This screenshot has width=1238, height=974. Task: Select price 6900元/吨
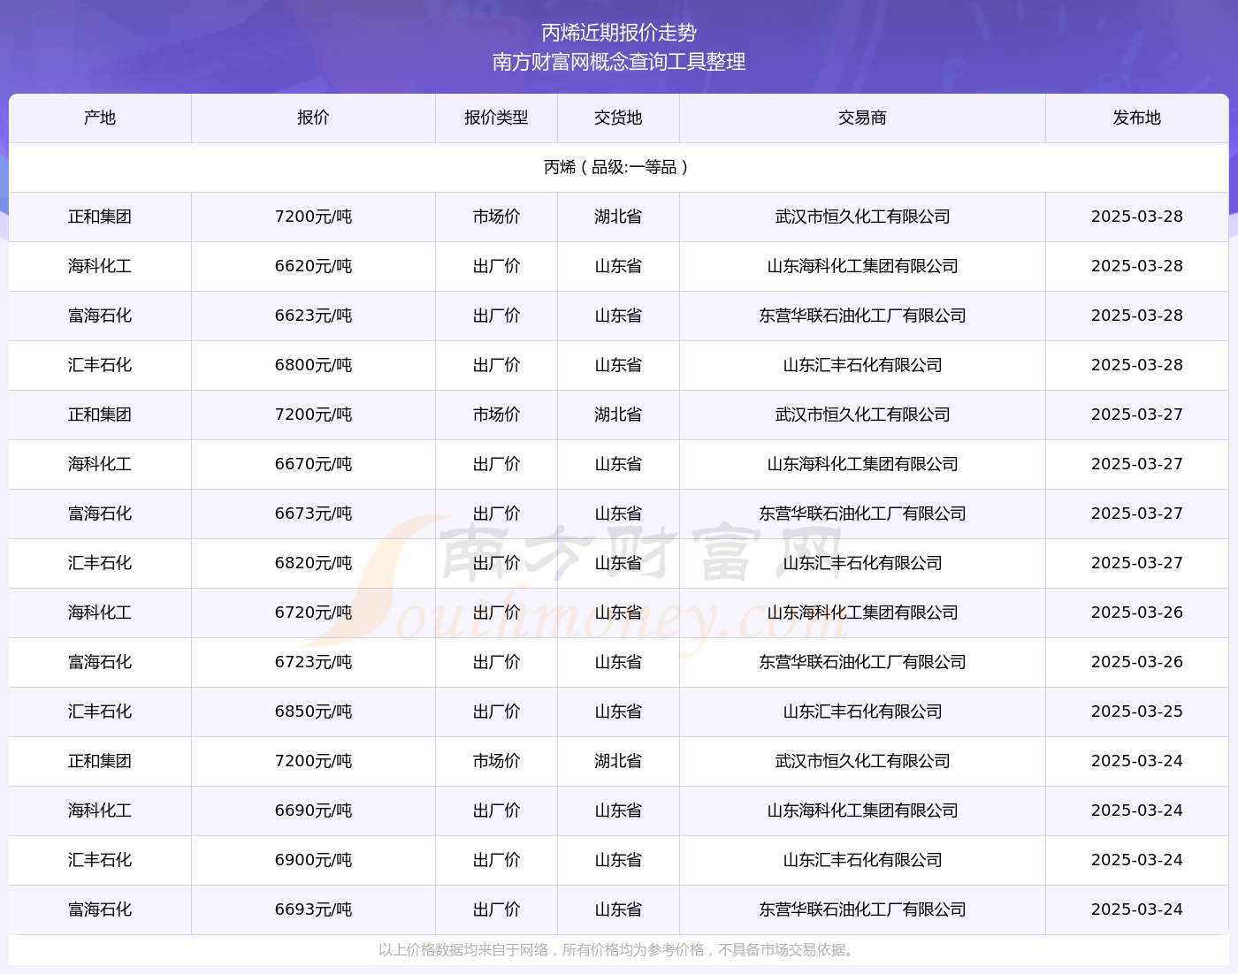(x=313, y=860)
